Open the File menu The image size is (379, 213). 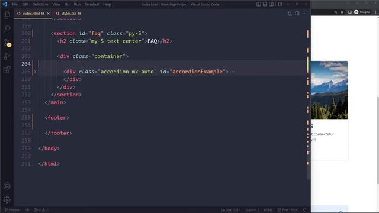pos(15,4)
